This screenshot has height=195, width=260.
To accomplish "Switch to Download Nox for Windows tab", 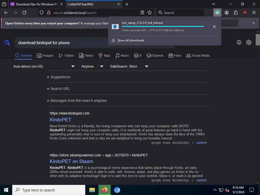I will point(37,4).
